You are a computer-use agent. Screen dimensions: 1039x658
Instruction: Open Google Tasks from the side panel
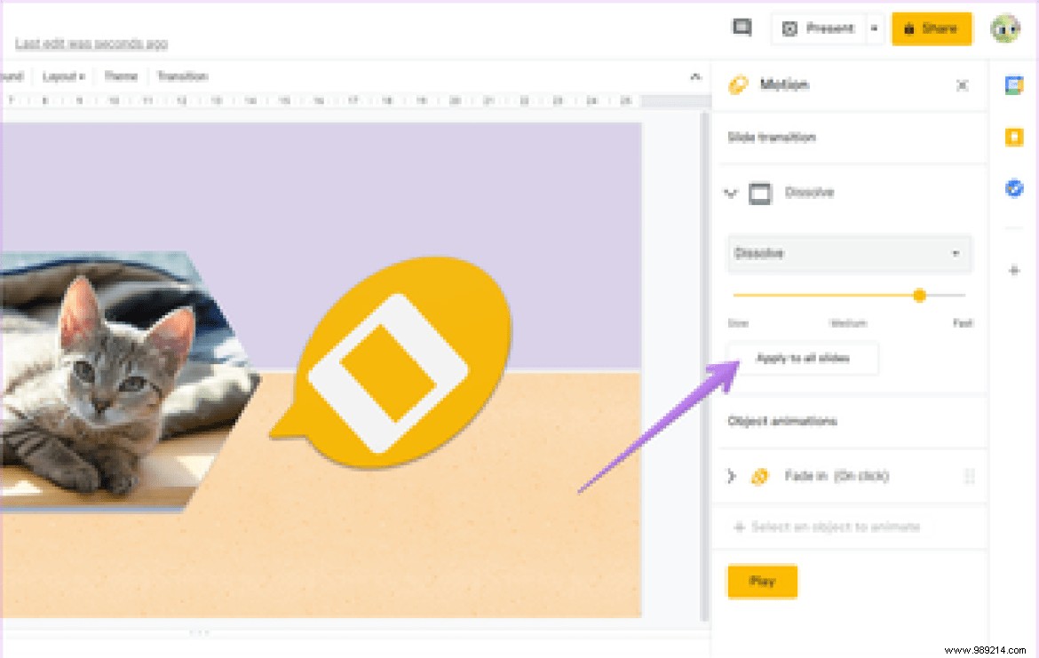click(1014, 188)
